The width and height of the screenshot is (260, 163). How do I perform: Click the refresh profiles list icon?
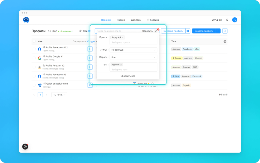tap(225, 31)
